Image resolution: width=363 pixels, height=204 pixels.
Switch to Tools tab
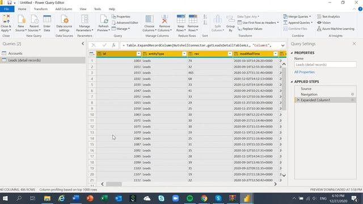click(x=98, y=9)
